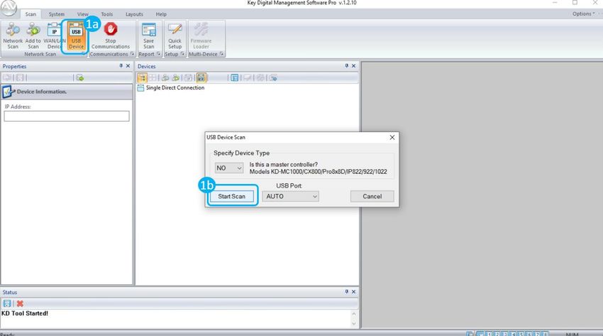Close the USB Device Scan dialog
Image resolution: width=603 pixels, height=336 pixels.
point(392,137)
